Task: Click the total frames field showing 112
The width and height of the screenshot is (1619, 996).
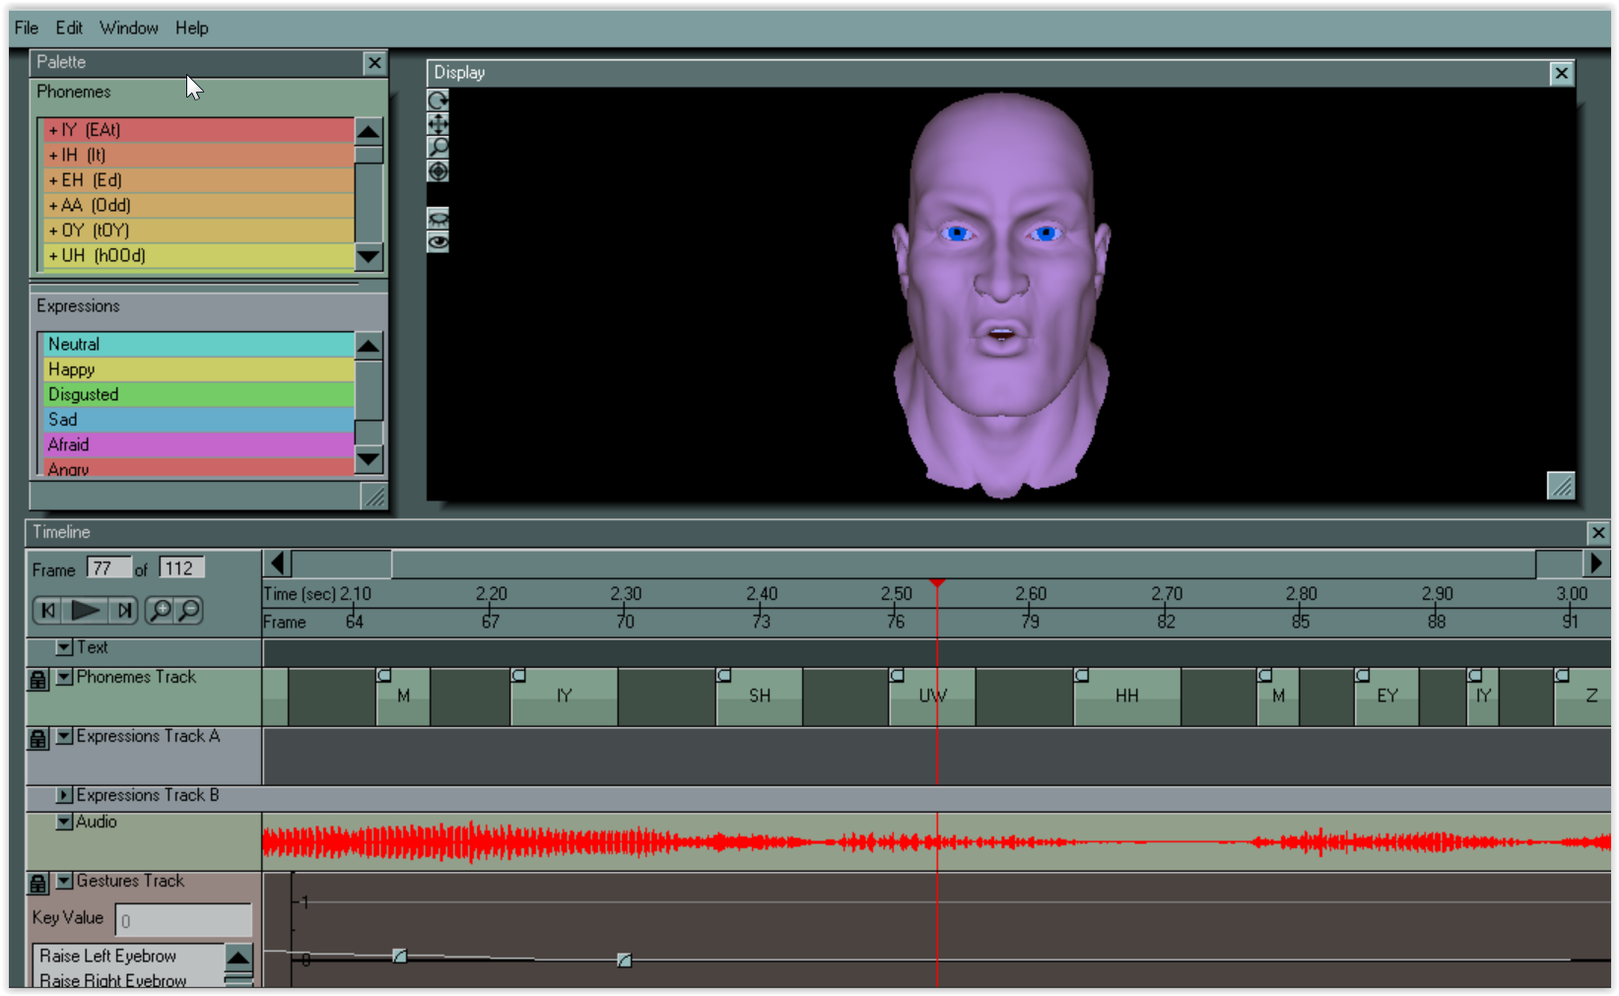Action: click(x=181, y=568)
